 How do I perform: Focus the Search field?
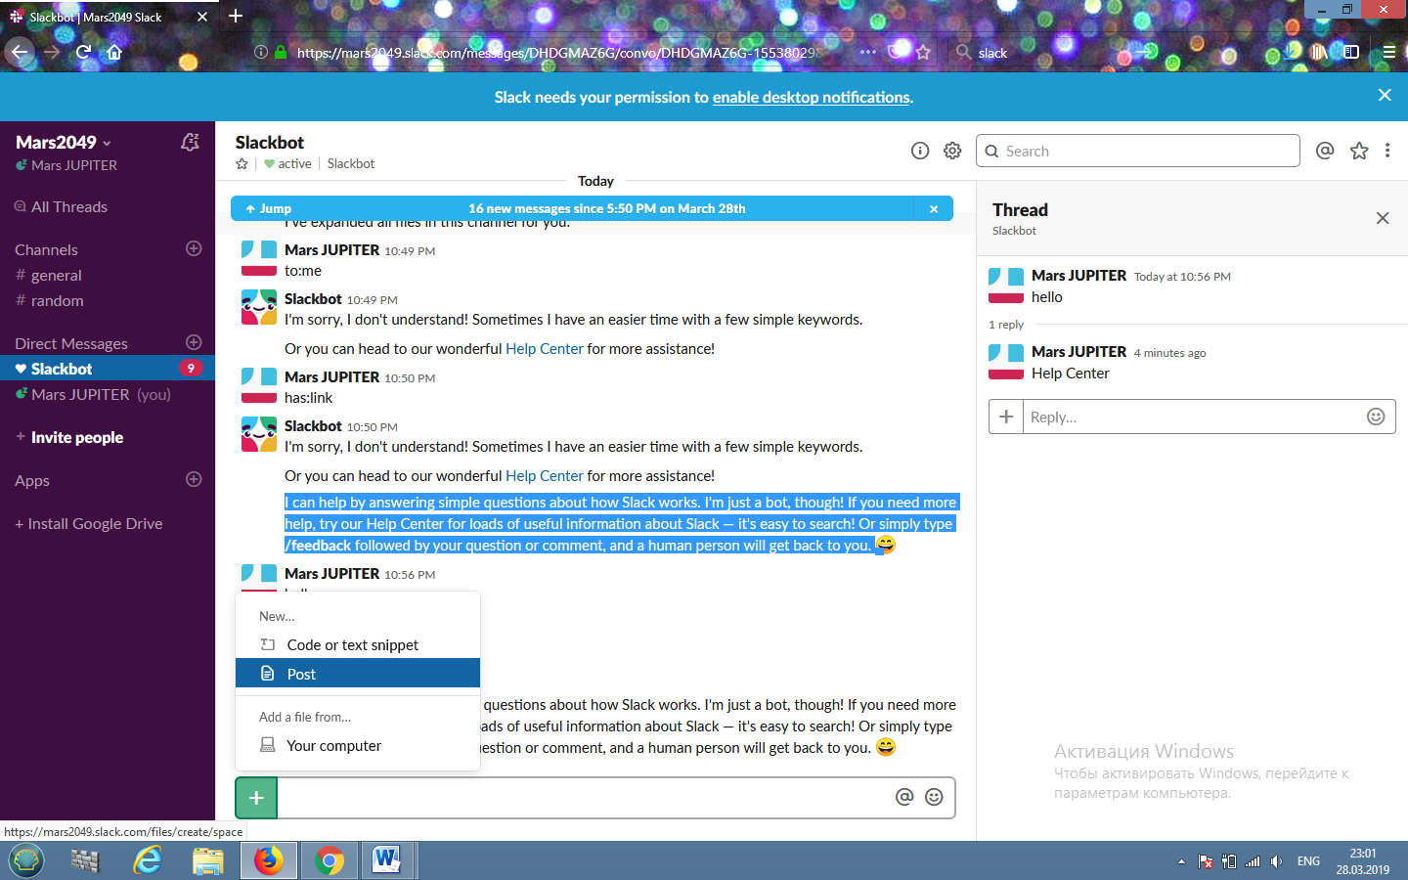pyautogui.click(x=1138, y=151)
